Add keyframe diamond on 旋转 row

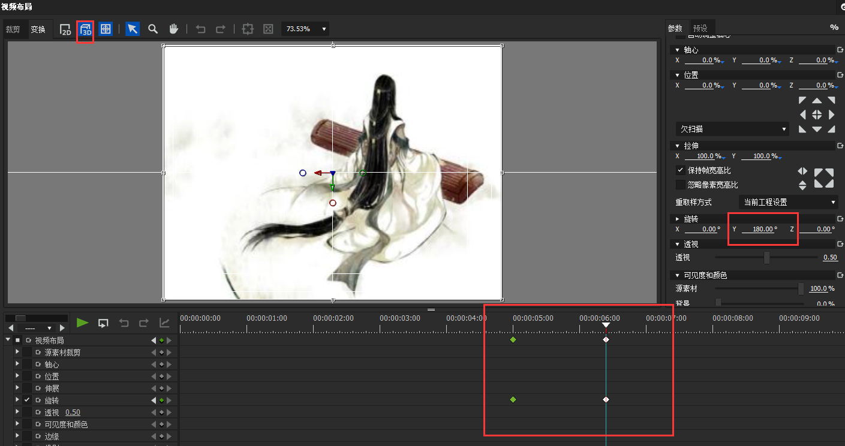(x=161, y=400)
